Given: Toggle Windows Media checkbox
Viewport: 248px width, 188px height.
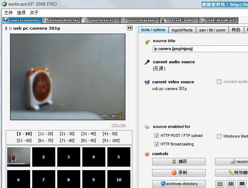Looking at the screenshot, I should [x=219, y=136].
